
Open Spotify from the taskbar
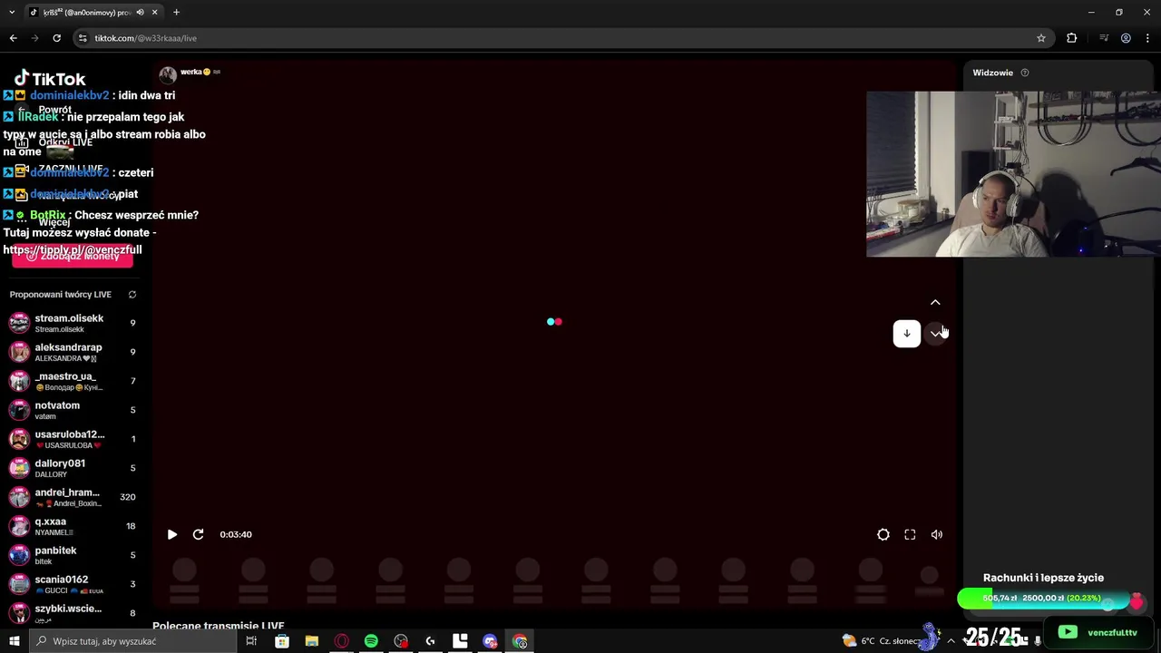click(x=371, y=641)
